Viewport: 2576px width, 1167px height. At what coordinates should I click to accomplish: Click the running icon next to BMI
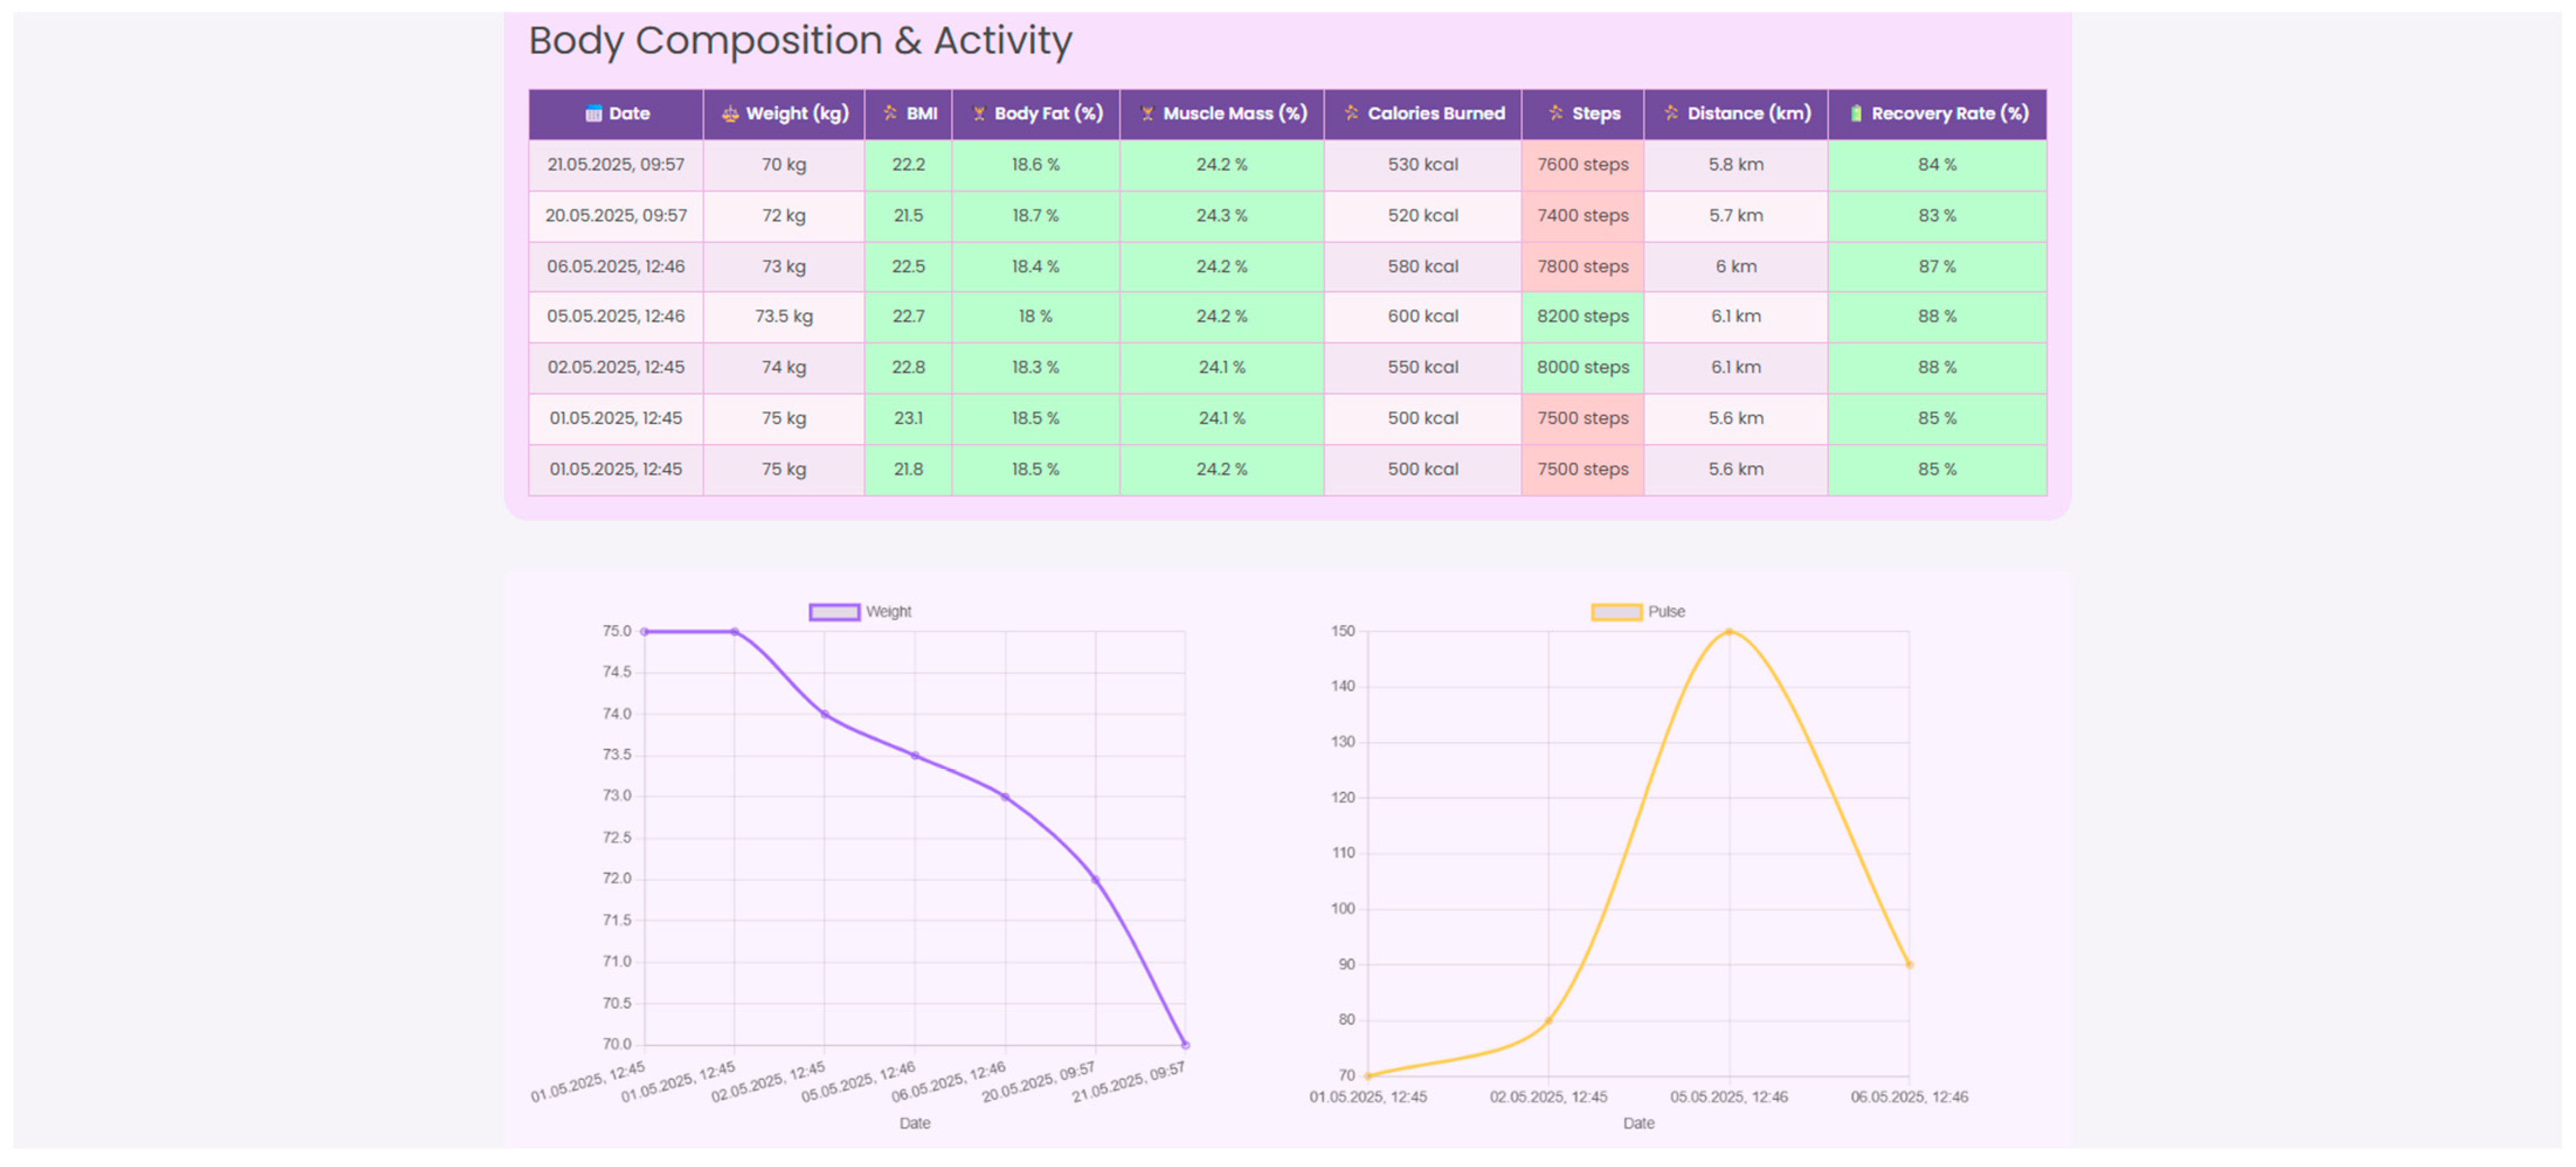[890, 113]
